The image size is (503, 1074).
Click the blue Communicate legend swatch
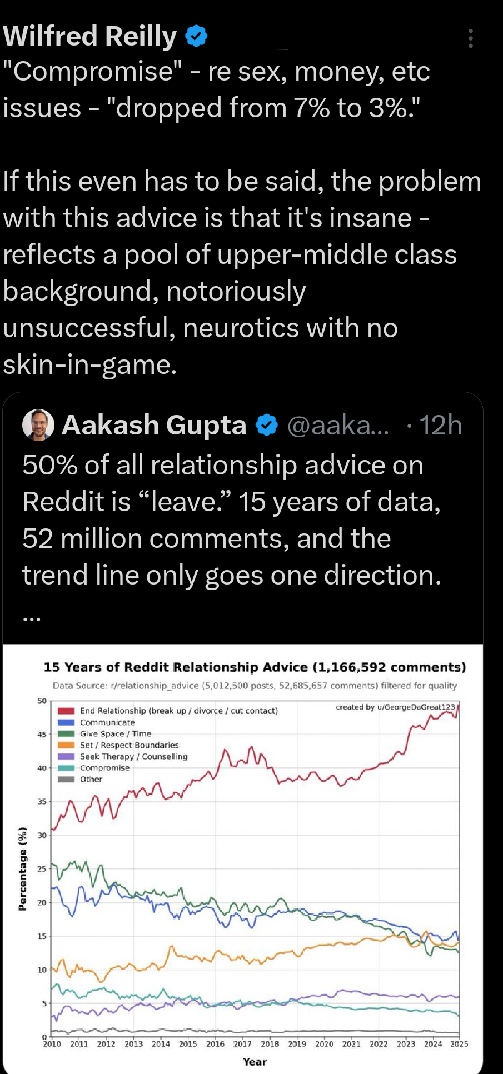point(66,722)
